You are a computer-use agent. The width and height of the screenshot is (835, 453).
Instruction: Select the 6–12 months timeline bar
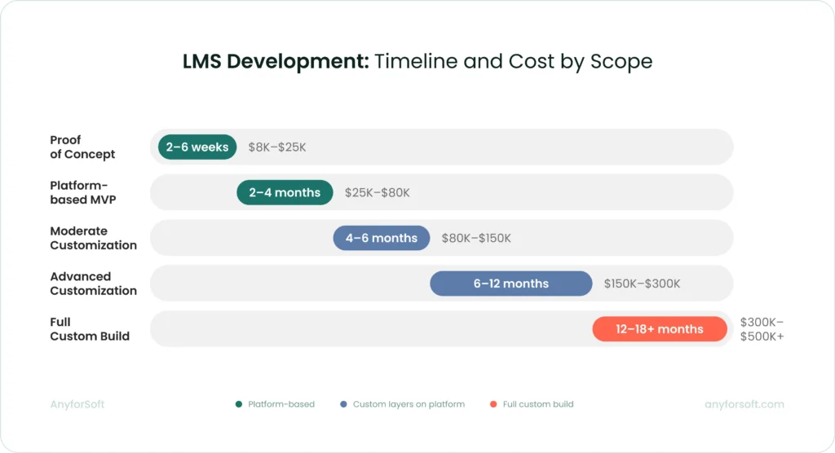pos(510,284)
